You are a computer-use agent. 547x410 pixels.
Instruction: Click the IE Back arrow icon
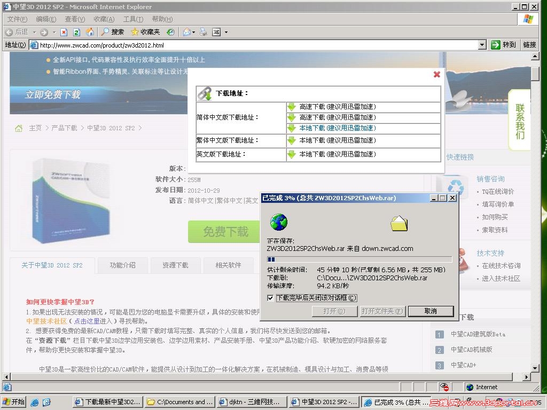10,32
